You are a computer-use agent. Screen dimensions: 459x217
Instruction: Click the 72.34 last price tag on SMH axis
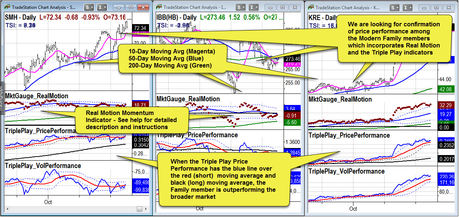(x=140, y=28)
